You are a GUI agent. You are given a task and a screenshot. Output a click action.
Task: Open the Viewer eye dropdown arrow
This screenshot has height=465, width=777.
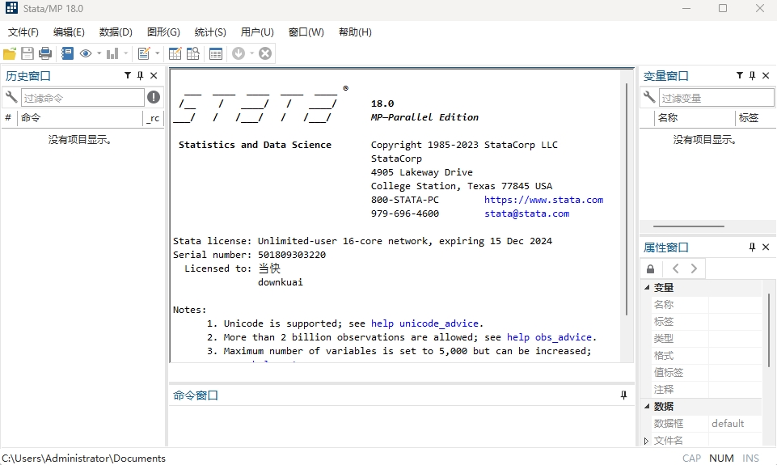(99, 53)
